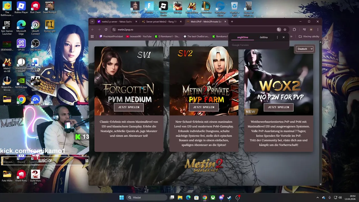Click the Google Translate icon in address bar
359x202 pixels.
coord(279,29)
